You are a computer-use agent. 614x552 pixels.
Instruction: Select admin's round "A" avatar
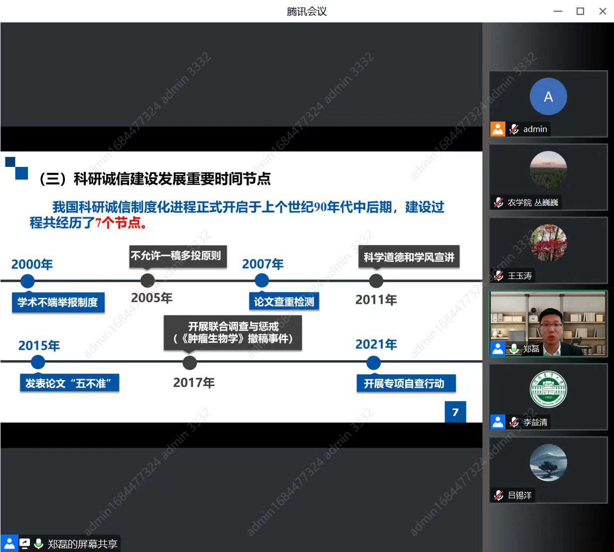click(548, 97)
